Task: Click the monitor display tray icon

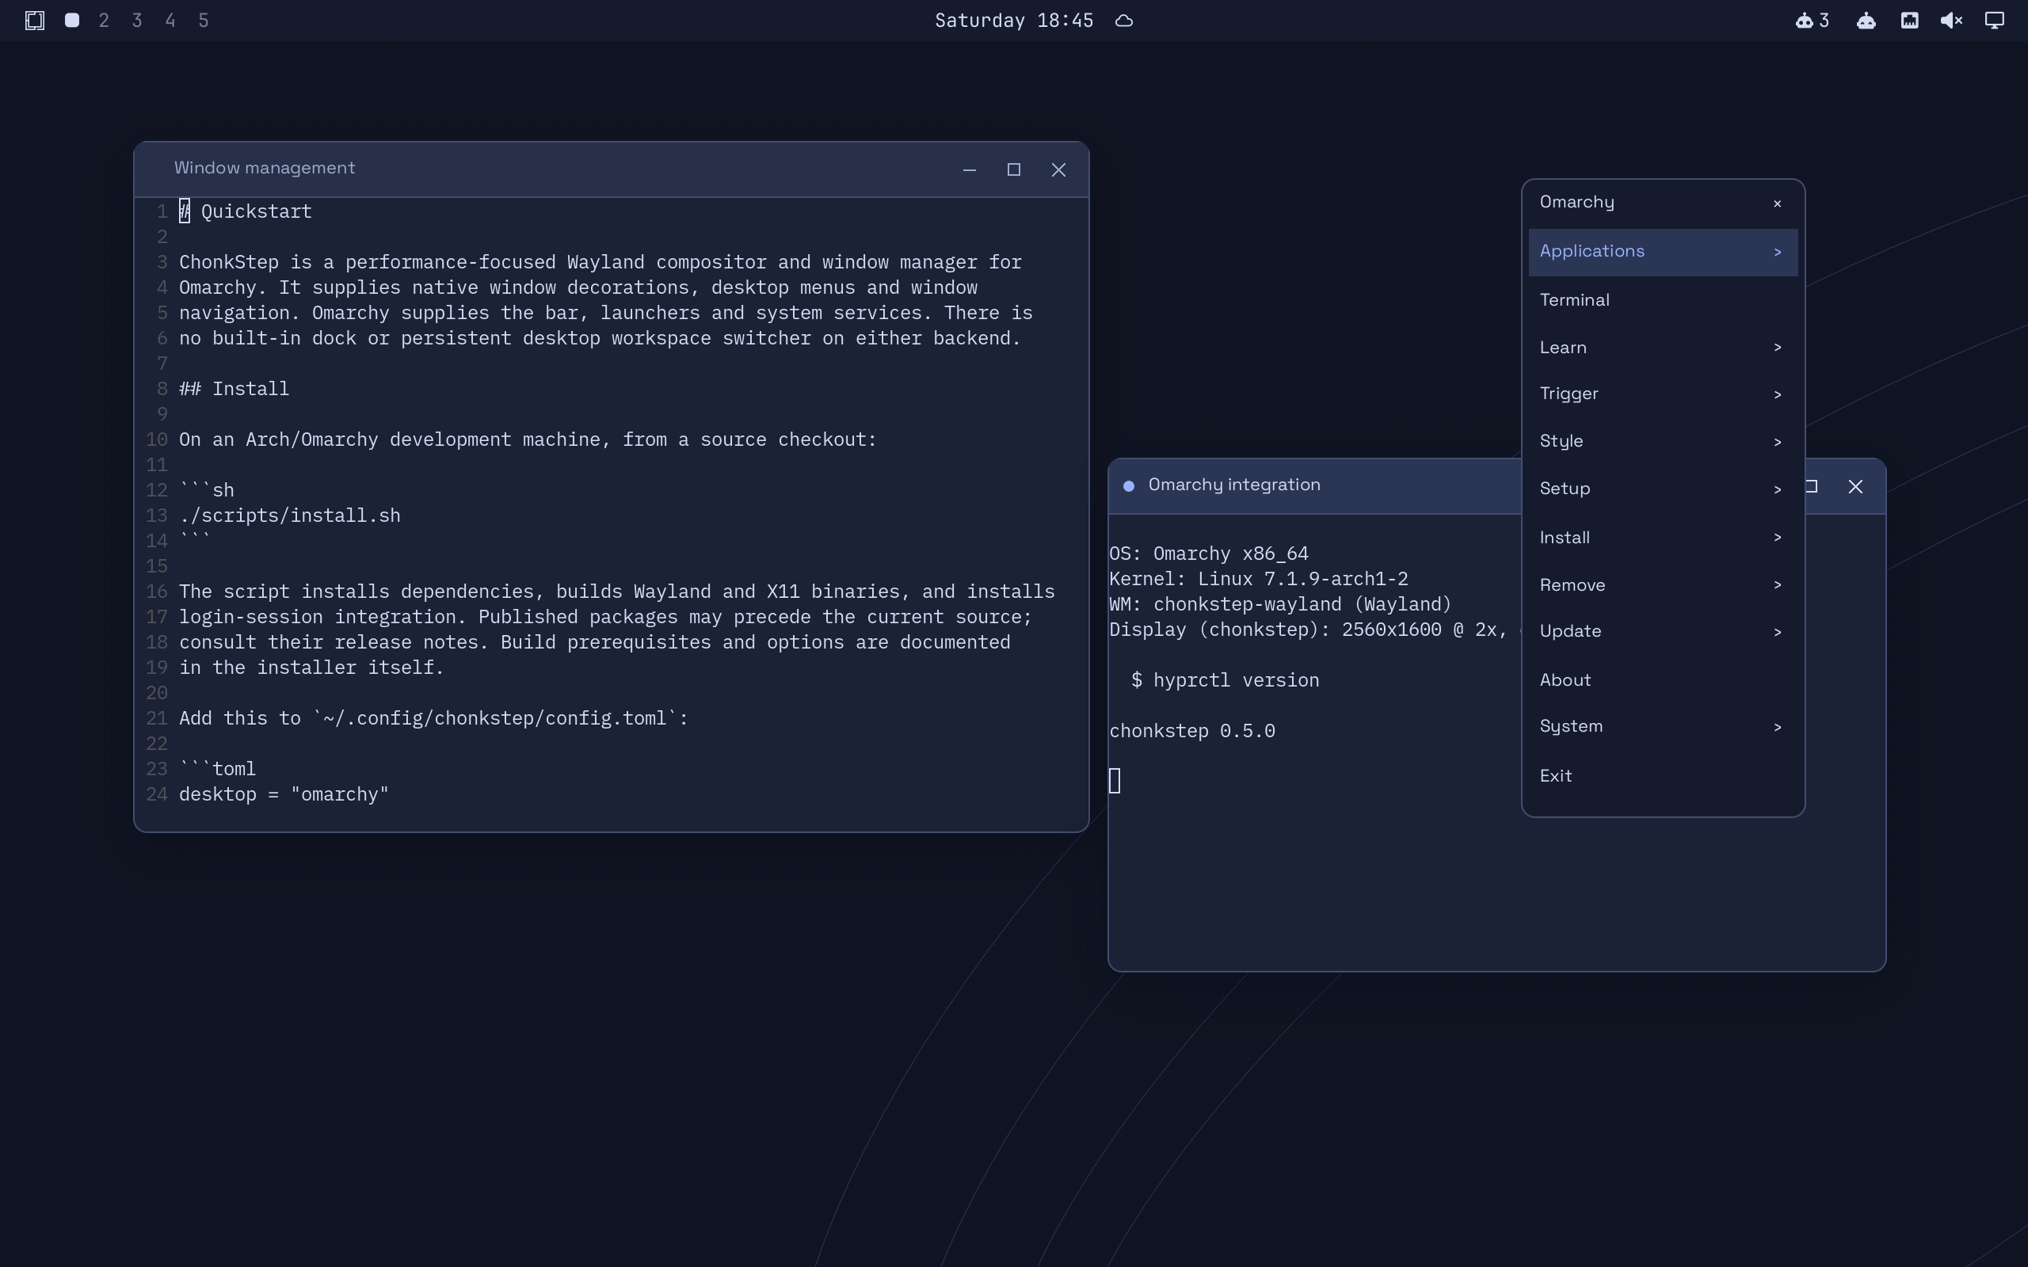Action: [1995, 20]
